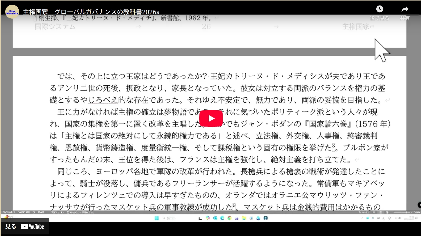The width and height of the screenshot is (421, 236).
Task: Open File Explorer folder icon in taskbar
Action: point(244,218)
